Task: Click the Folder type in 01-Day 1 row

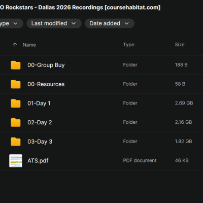Action: pos(130,103)
